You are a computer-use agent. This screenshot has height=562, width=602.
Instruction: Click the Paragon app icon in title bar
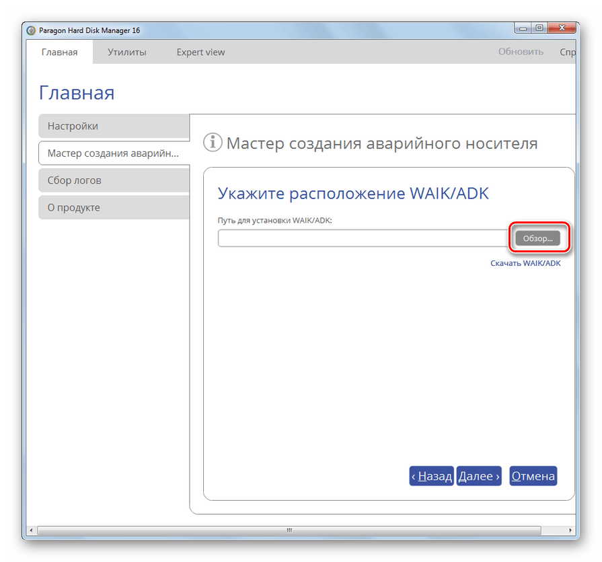click(x=31, y=30)
